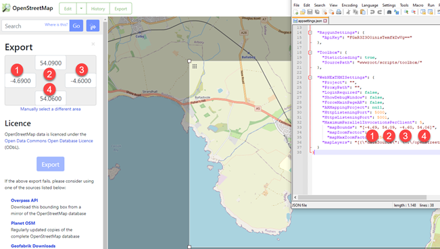Open the Overpass API link
Image resolution: width=440 pixels, height=249 pixels.
[24, 200]
